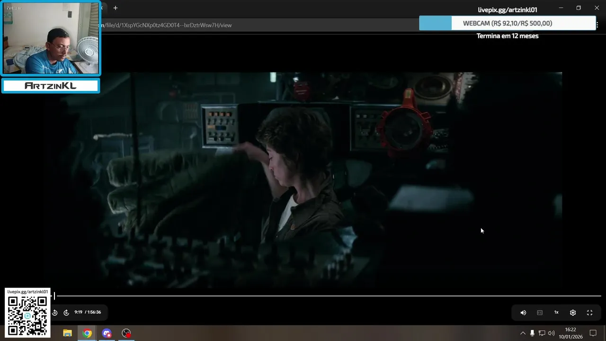
Task: Open network status tray icon
Action: (542, 333)
